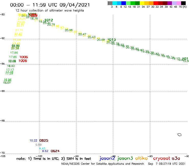This screenshot has width=189, height=166.
Task: Click the gray swatch in the color scale
Action: pyautogui.click(x=110, y=3)
